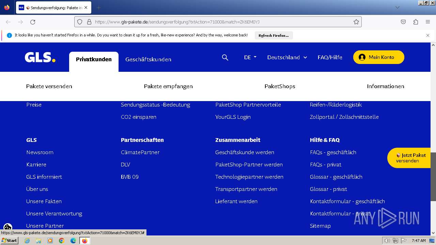
Task: Bookmark this page with the star icon
Action: click(356, 22)
